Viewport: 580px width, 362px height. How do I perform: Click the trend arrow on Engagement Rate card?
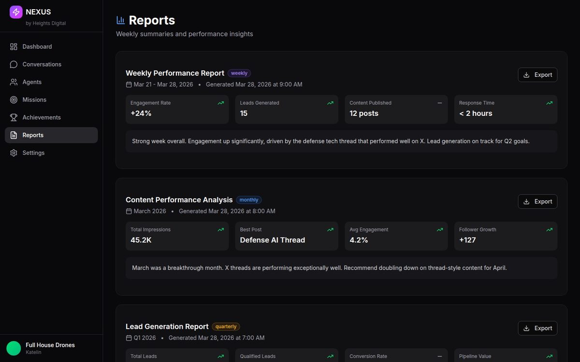tap(220, 103)
